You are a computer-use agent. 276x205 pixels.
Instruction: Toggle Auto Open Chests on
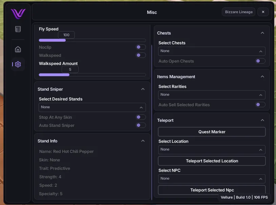[x=260, y=61]
